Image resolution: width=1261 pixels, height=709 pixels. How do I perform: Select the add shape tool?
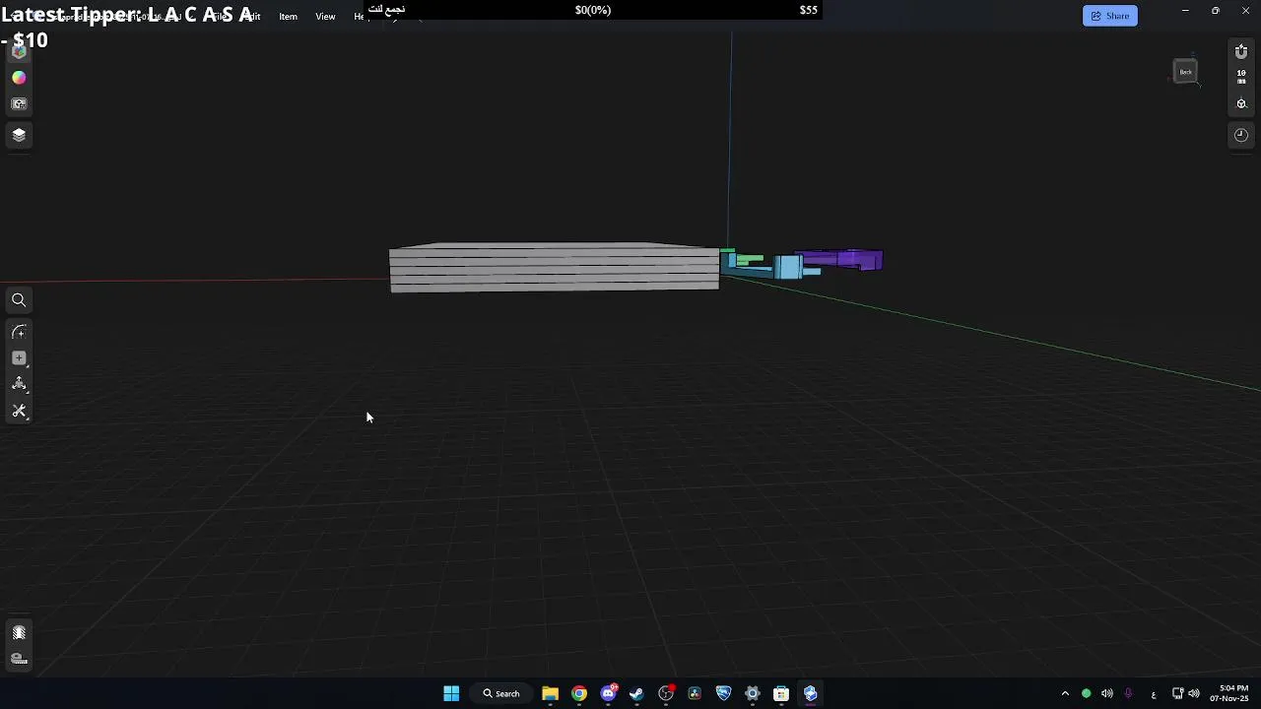click(19, 358)
